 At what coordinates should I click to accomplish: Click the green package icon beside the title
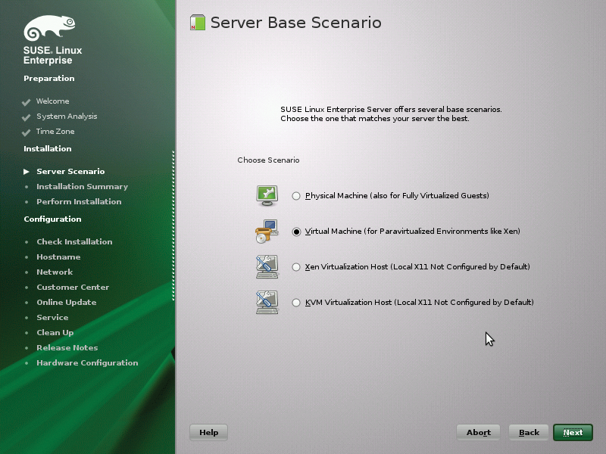coord(196,22)
